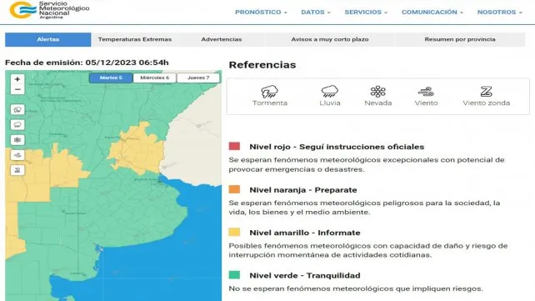The image size is (535, 301).
Task: Open the Temperaturas Extremas tab
Action: coord(135,39)
